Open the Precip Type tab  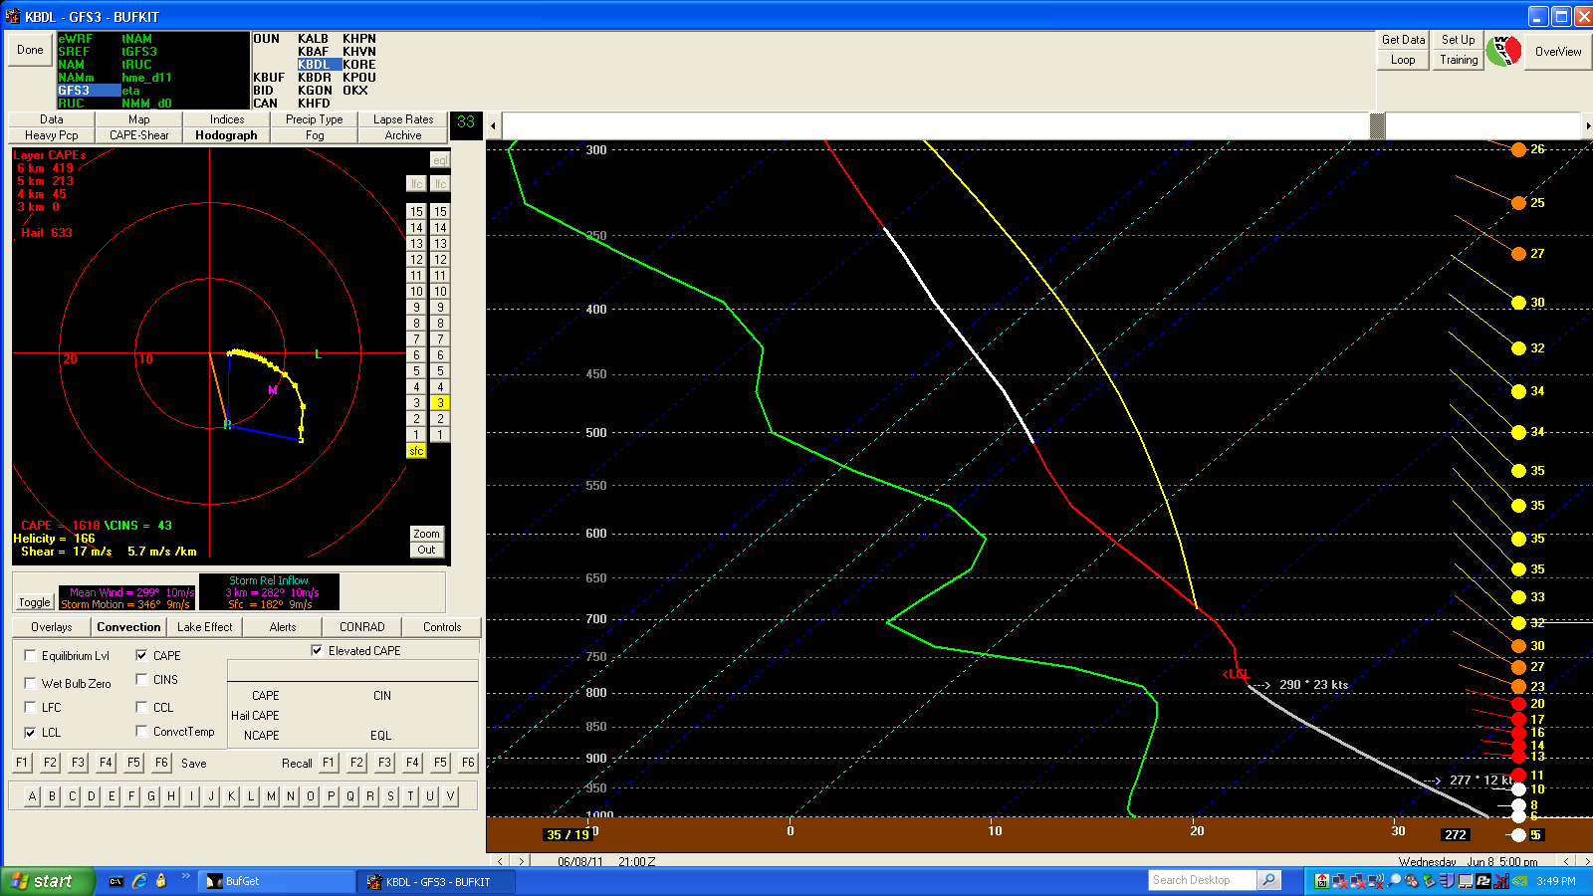click(x=314, y=119)
